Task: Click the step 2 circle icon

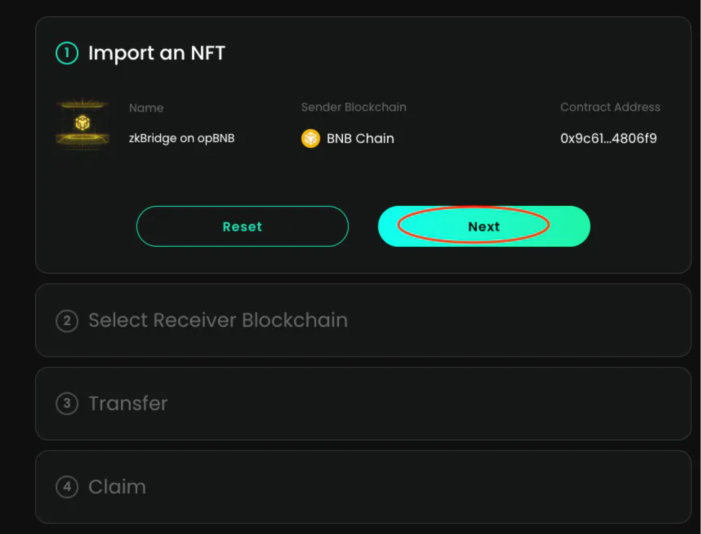Action: click(67, 321)
